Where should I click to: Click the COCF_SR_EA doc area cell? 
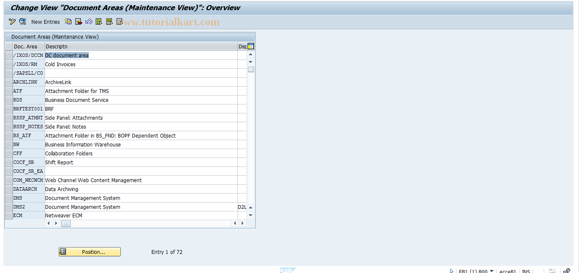pyautogui.click(x=29, y=171)
